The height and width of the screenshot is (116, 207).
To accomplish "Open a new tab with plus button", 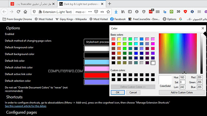I will coord(109,4).
